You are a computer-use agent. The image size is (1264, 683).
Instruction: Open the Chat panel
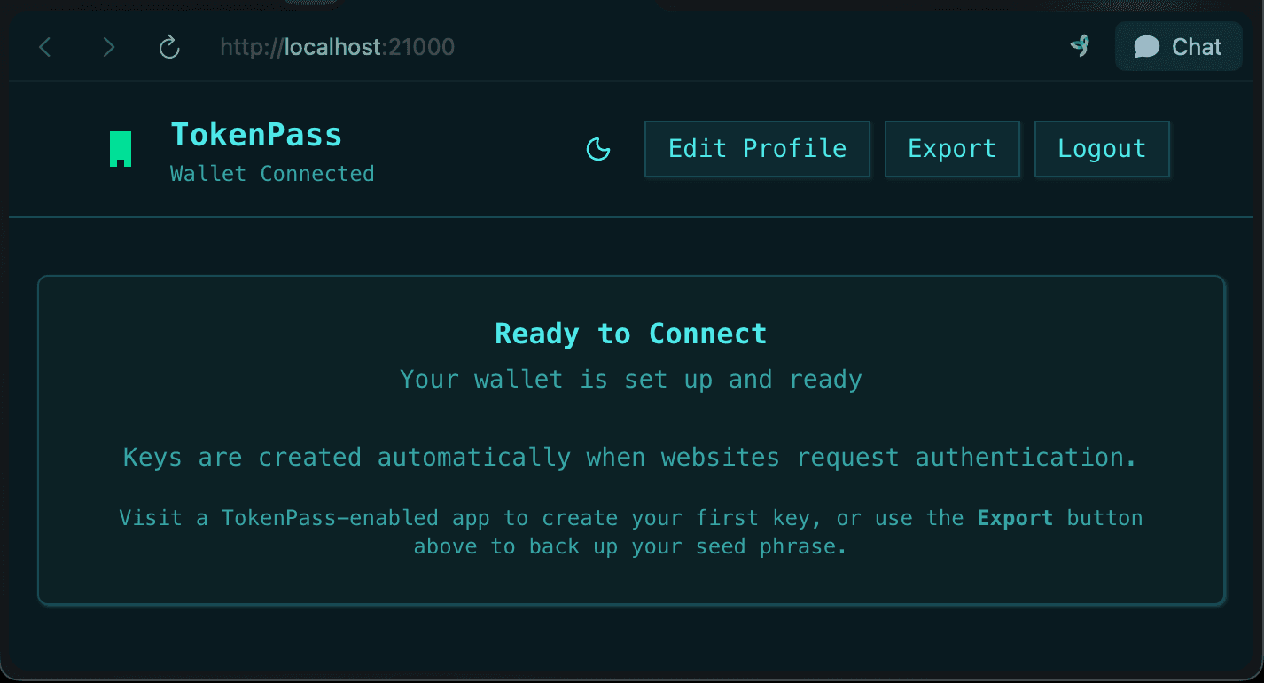click(1179, 46)
